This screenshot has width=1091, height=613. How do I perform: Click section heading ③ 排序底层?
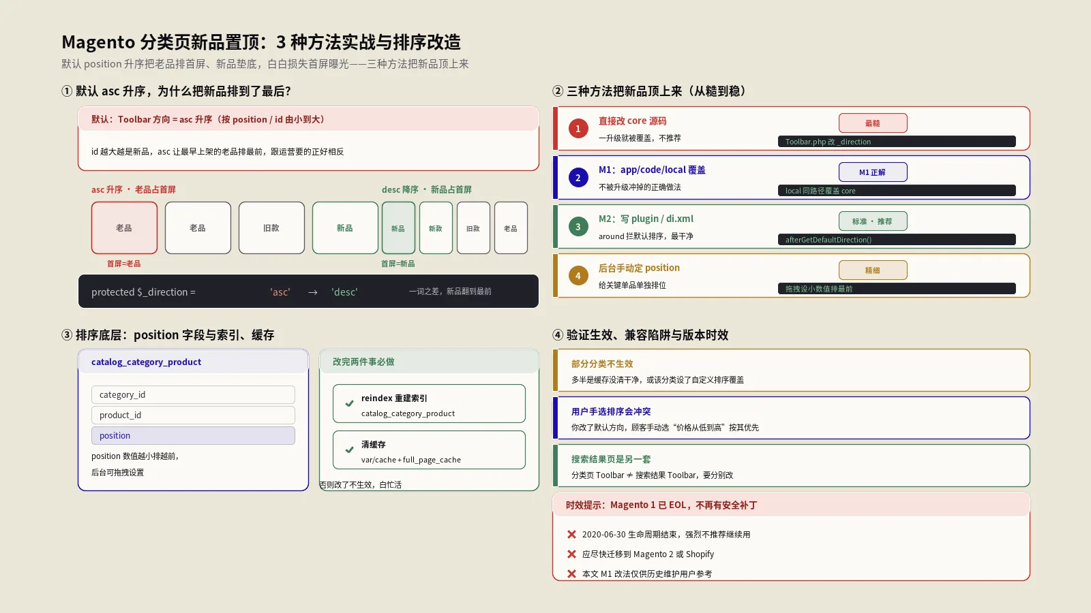coord(168,335)
